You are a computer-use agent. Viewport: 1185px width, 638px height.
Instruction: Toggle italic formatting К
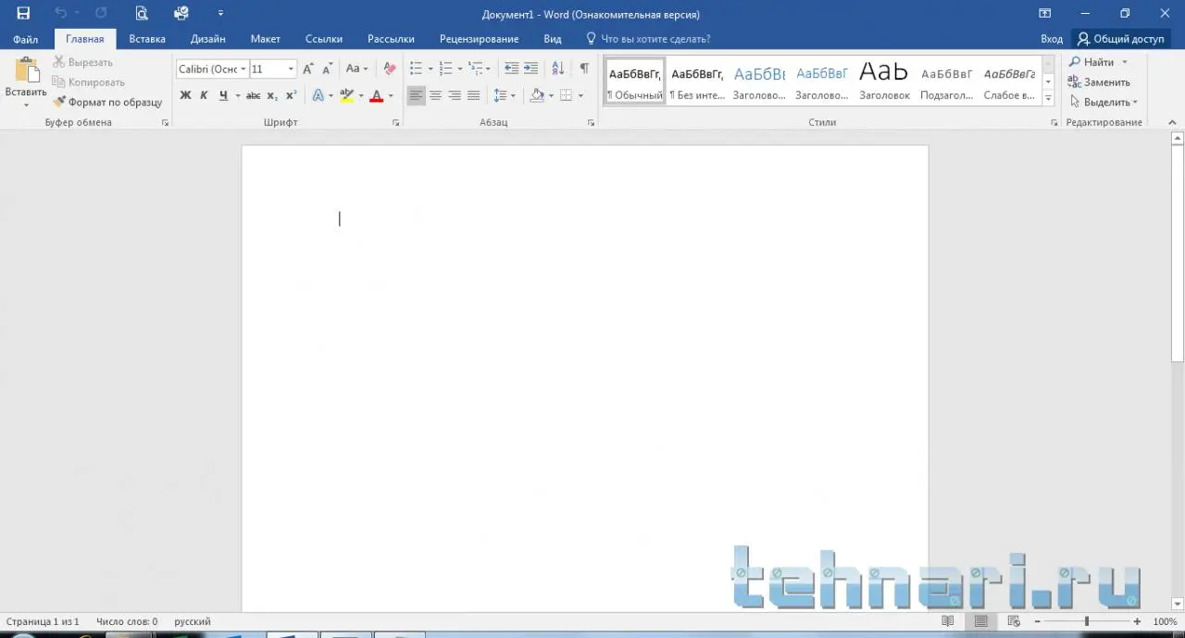click(x=204, y=95)
